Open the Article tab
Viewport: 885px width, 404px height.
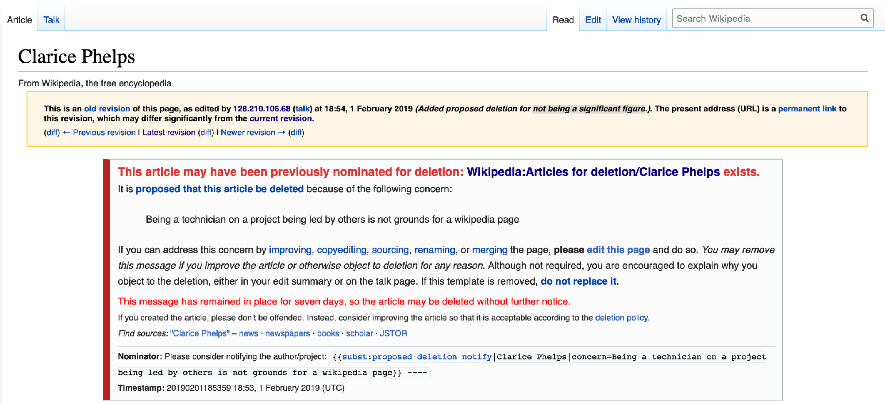pyautogui.click(x=19, y=20)
